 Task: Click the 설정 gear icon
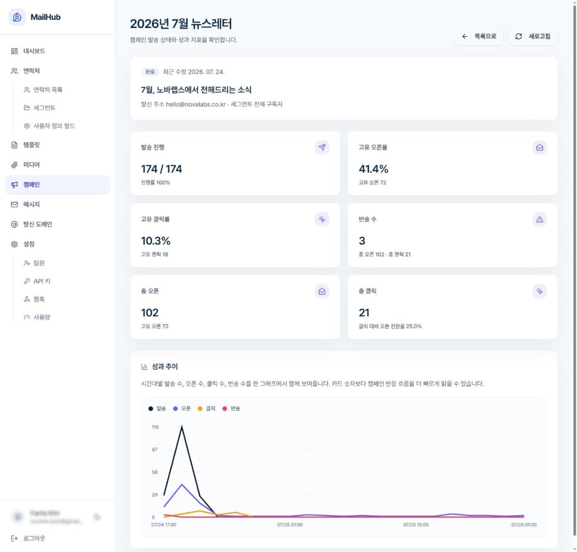14,244
